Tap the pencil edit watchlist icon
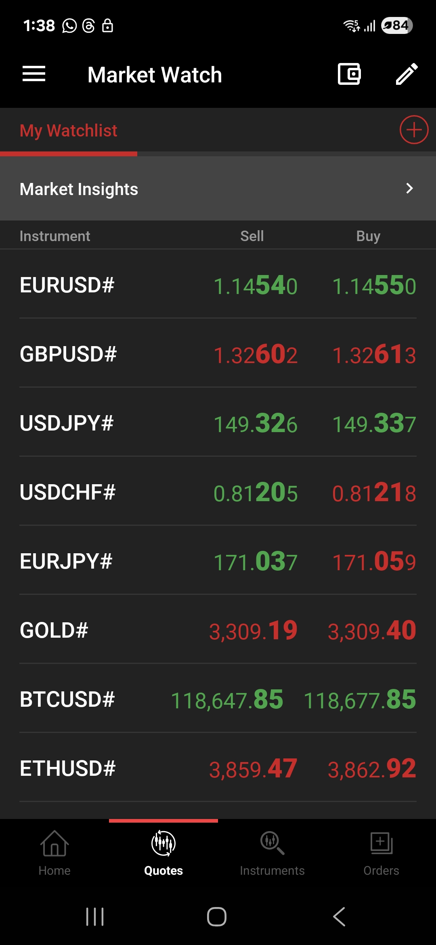 coord(407,74)
